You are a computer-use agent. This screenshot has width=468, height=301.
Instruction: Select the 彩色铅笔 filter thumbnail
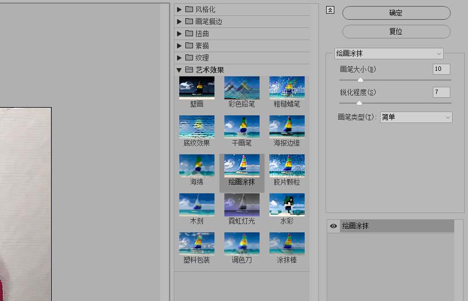(242, 88)
